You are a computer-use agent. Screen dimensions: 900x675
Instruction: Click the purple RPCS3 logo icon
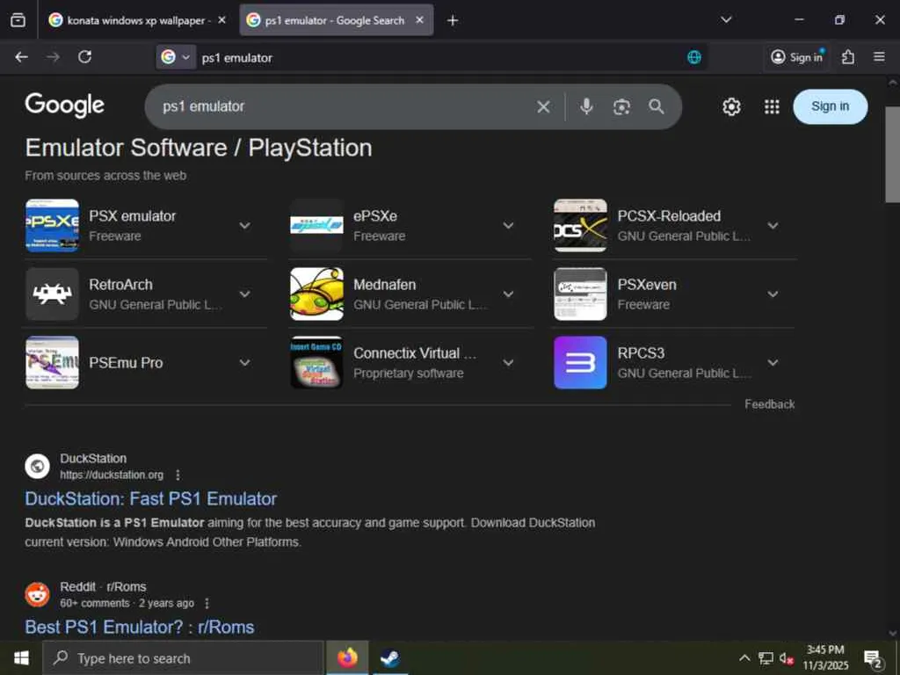580,363
